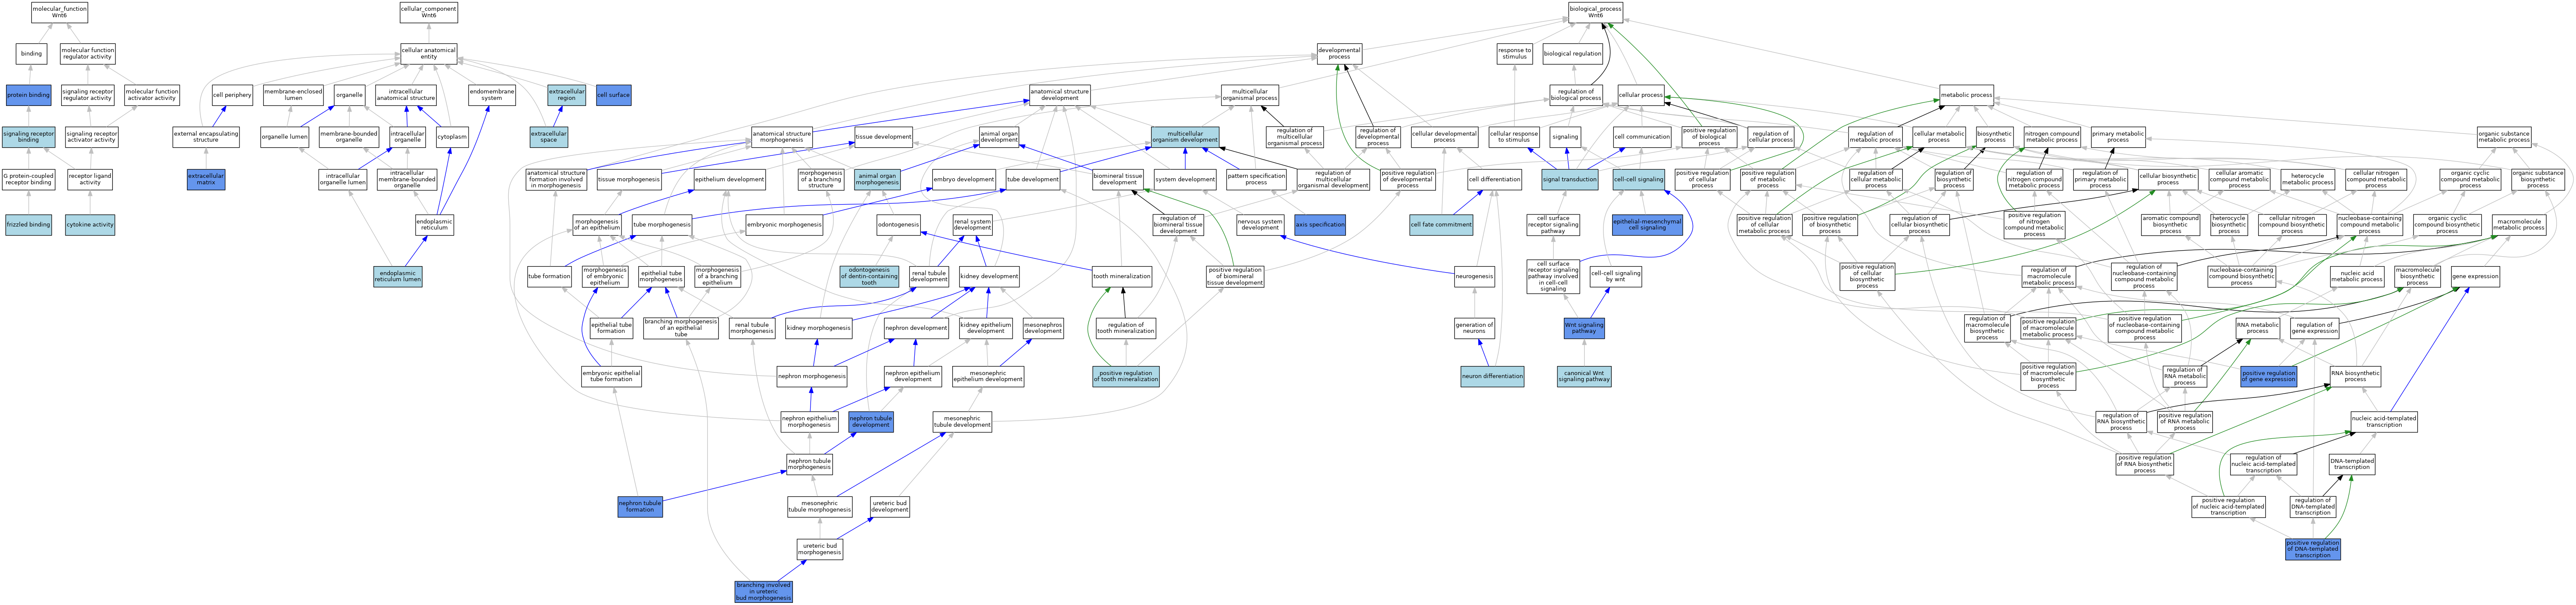Select the 'cytoplasm' node

coord(452,137)
